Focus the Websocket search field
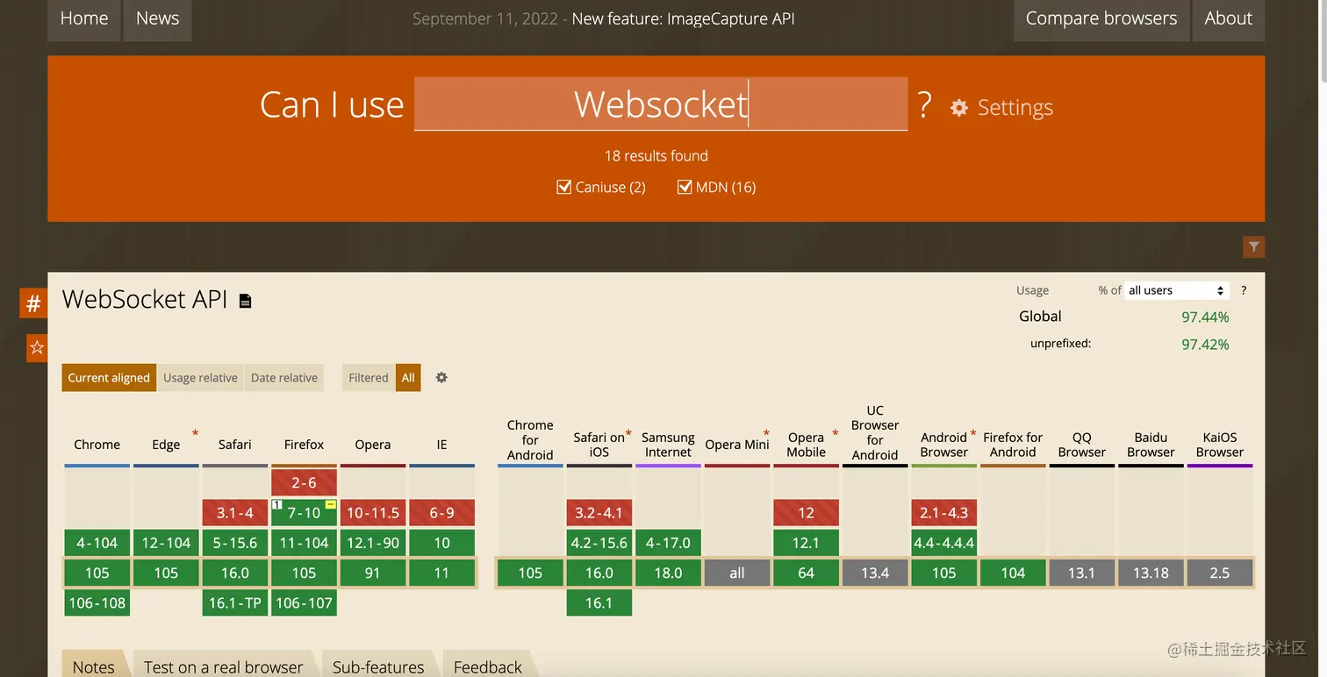This screenshot has width=1327, height=677. 661,104
